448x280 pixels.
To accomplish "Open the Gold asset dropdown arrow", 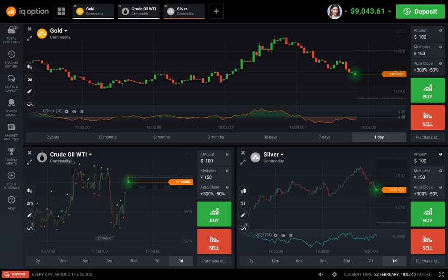I will pos(66,31).
